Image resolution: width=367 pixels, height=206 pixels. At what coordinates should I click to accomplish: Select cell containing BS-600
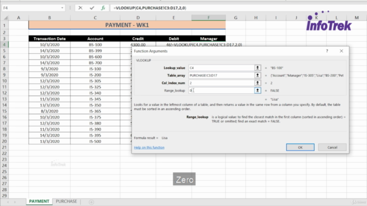(95, 57)
